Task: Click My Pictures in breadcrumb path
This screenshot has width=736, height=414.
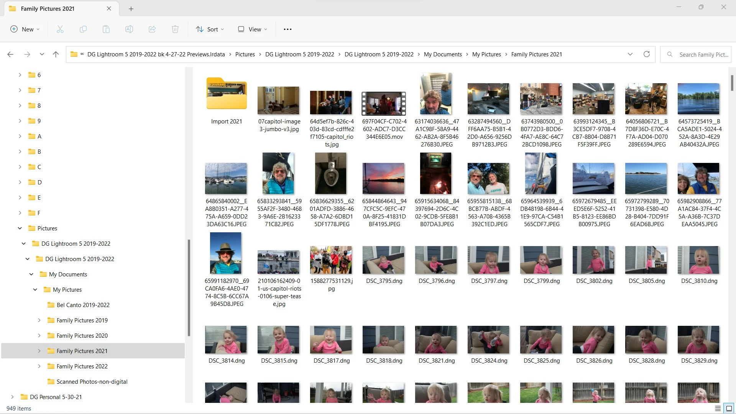Action: 486,54
